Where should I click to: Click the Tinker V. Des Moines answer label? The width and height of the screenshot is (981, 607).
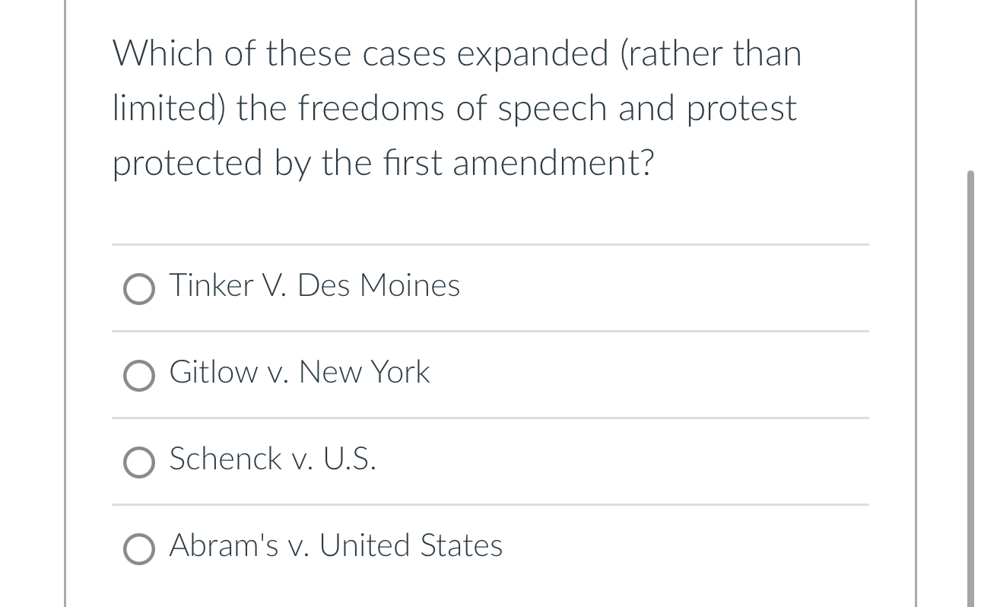pos(314,286)
